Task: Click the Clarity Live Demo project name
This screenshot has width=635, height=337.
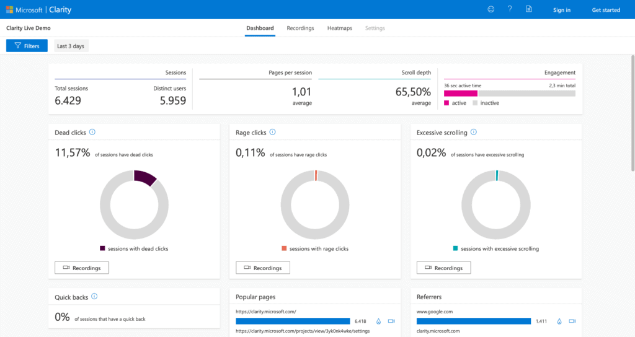Action: (29, 28)
